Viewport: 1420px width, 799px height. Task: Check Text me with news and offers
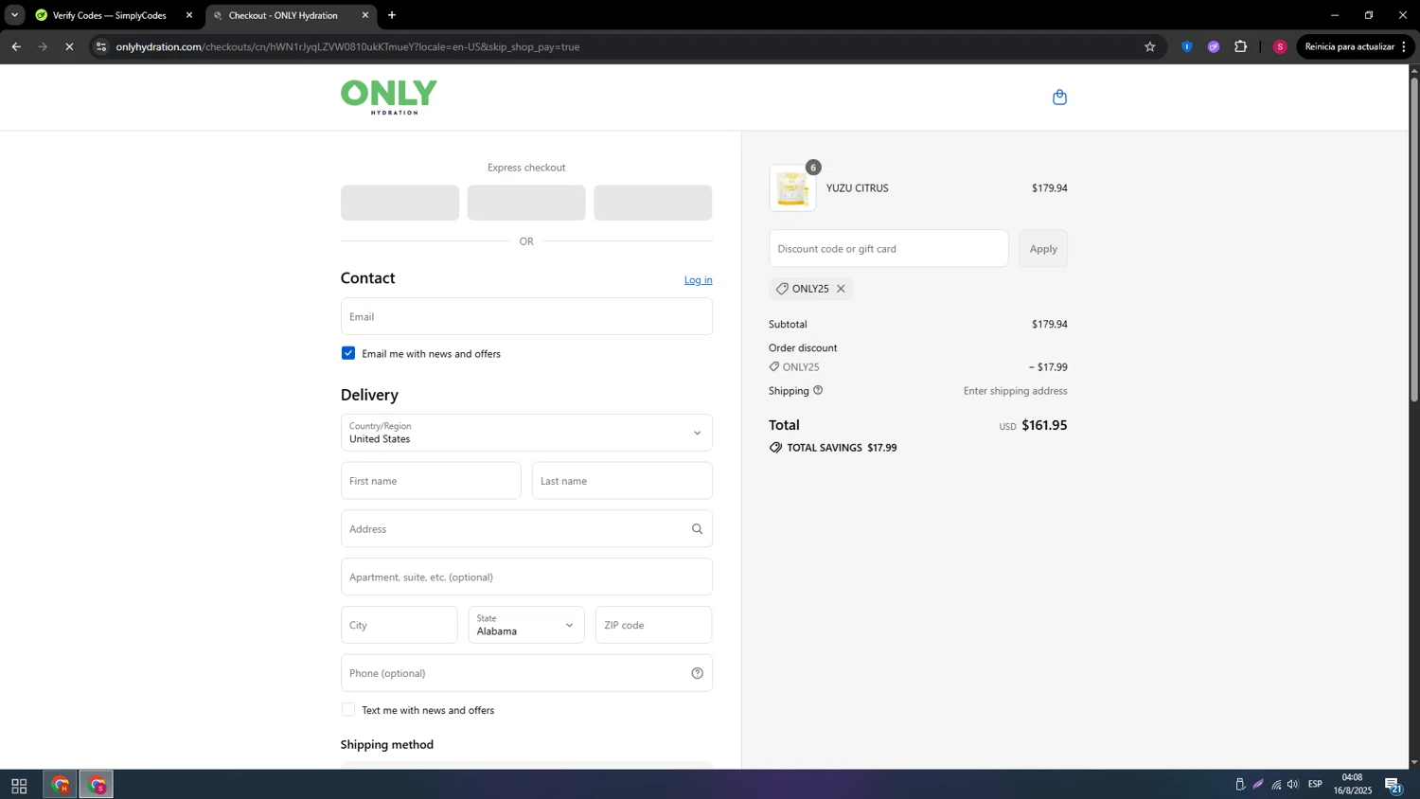coord(348,710)
